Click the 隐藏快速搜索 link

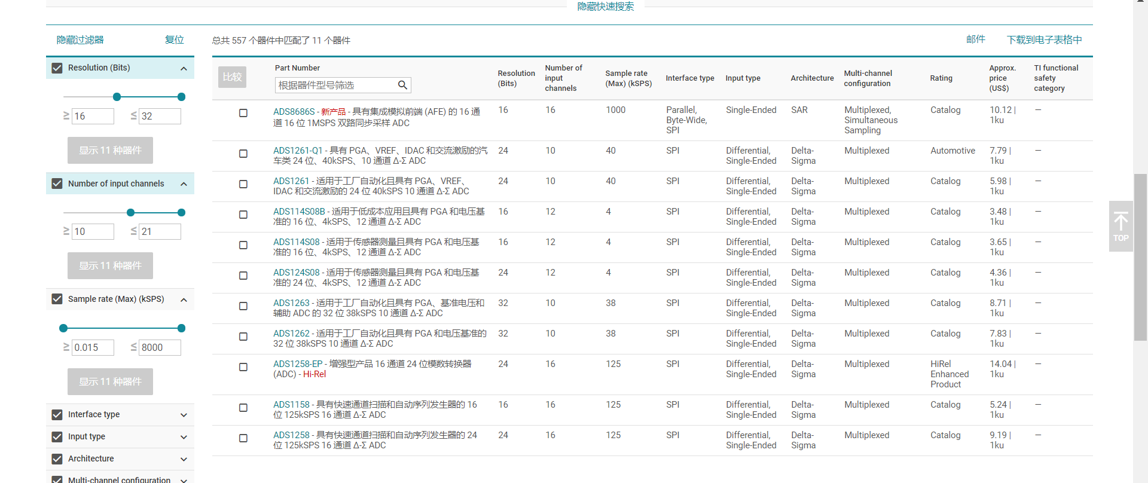(606, 7)
